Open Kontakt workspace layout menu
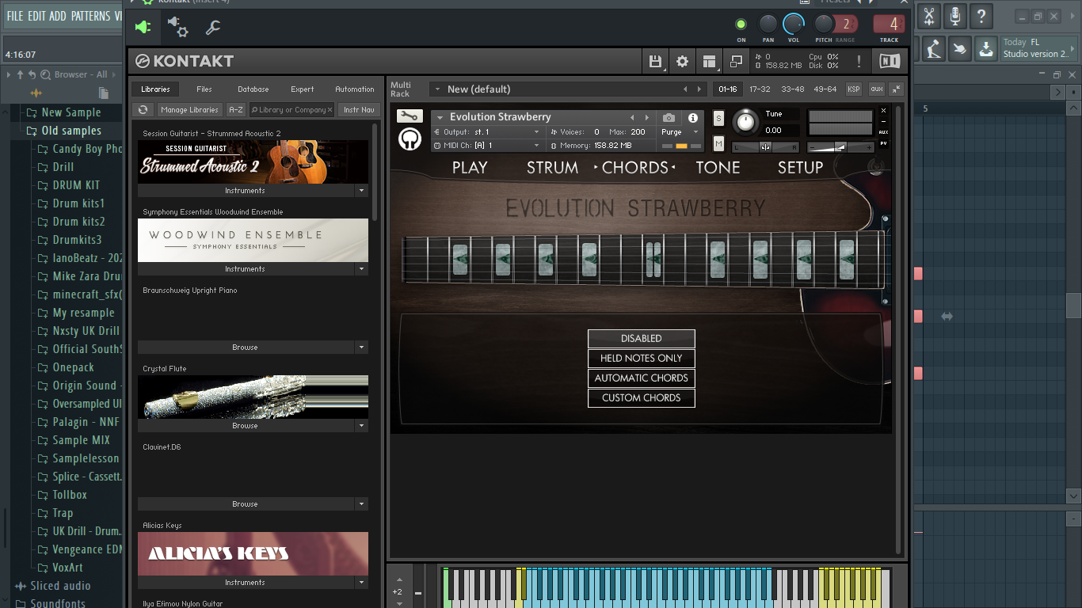The height and width of the screenshot is (608, 1082). pos(709,62)
